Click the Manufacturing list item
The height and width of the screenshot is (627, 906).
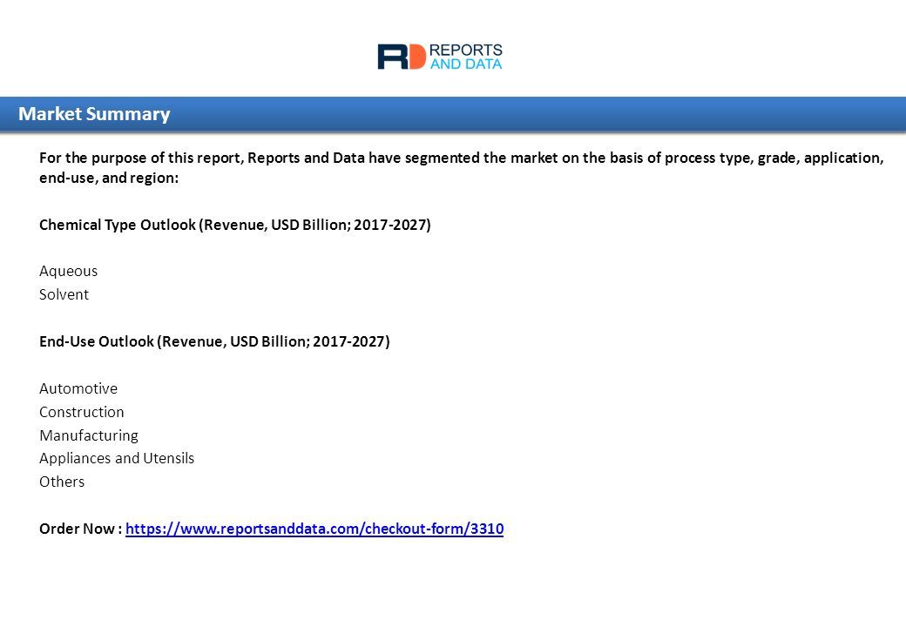(x=89, y=435)
